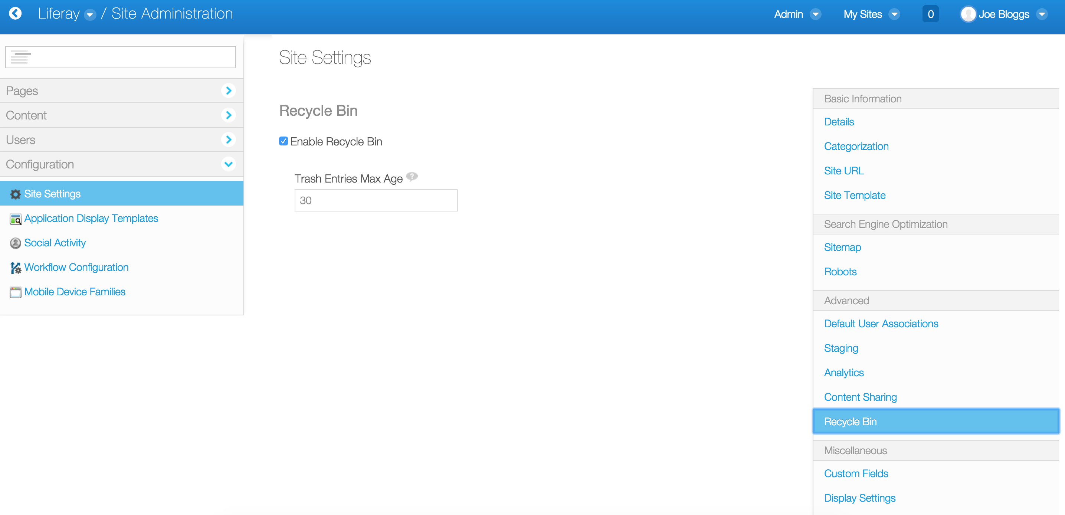
Task: Open Liferay site selector dropdown arrow
Action: pos(89,15)
